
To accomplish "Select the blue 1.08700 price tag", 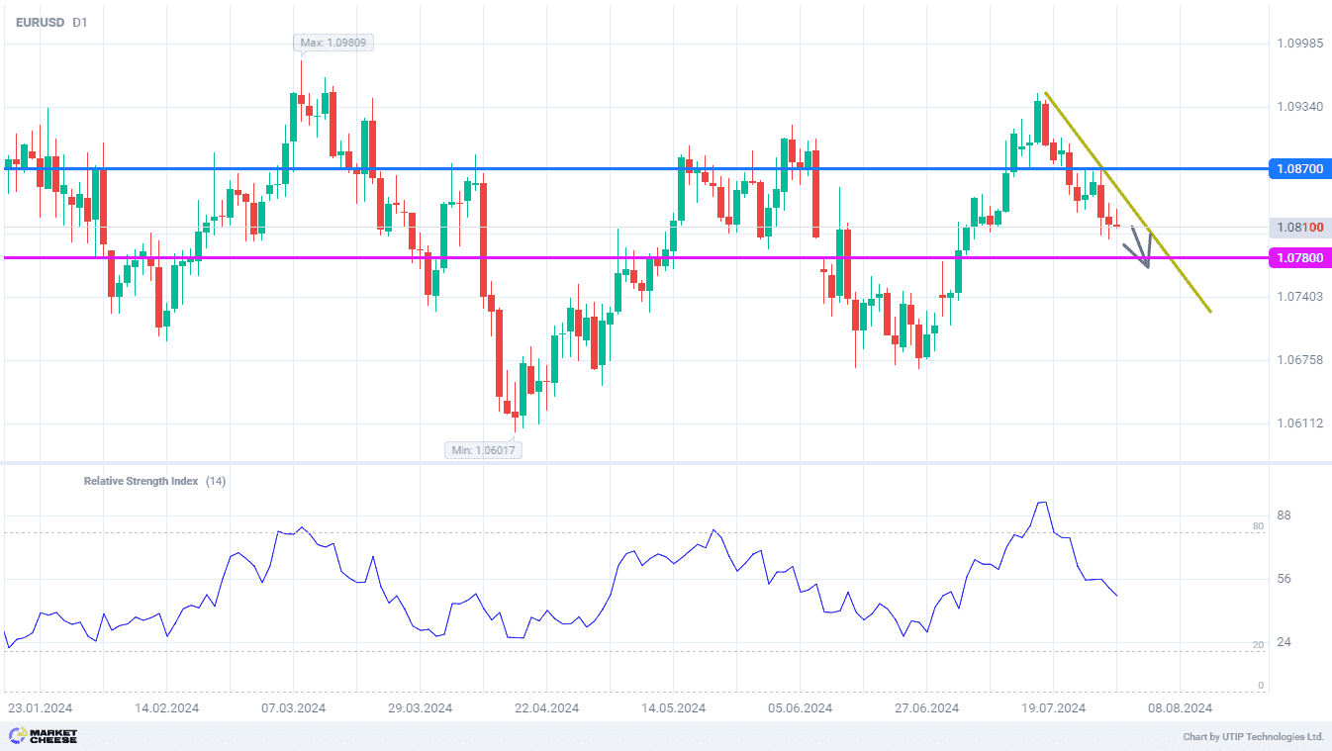I will (x=1298, y=169).
